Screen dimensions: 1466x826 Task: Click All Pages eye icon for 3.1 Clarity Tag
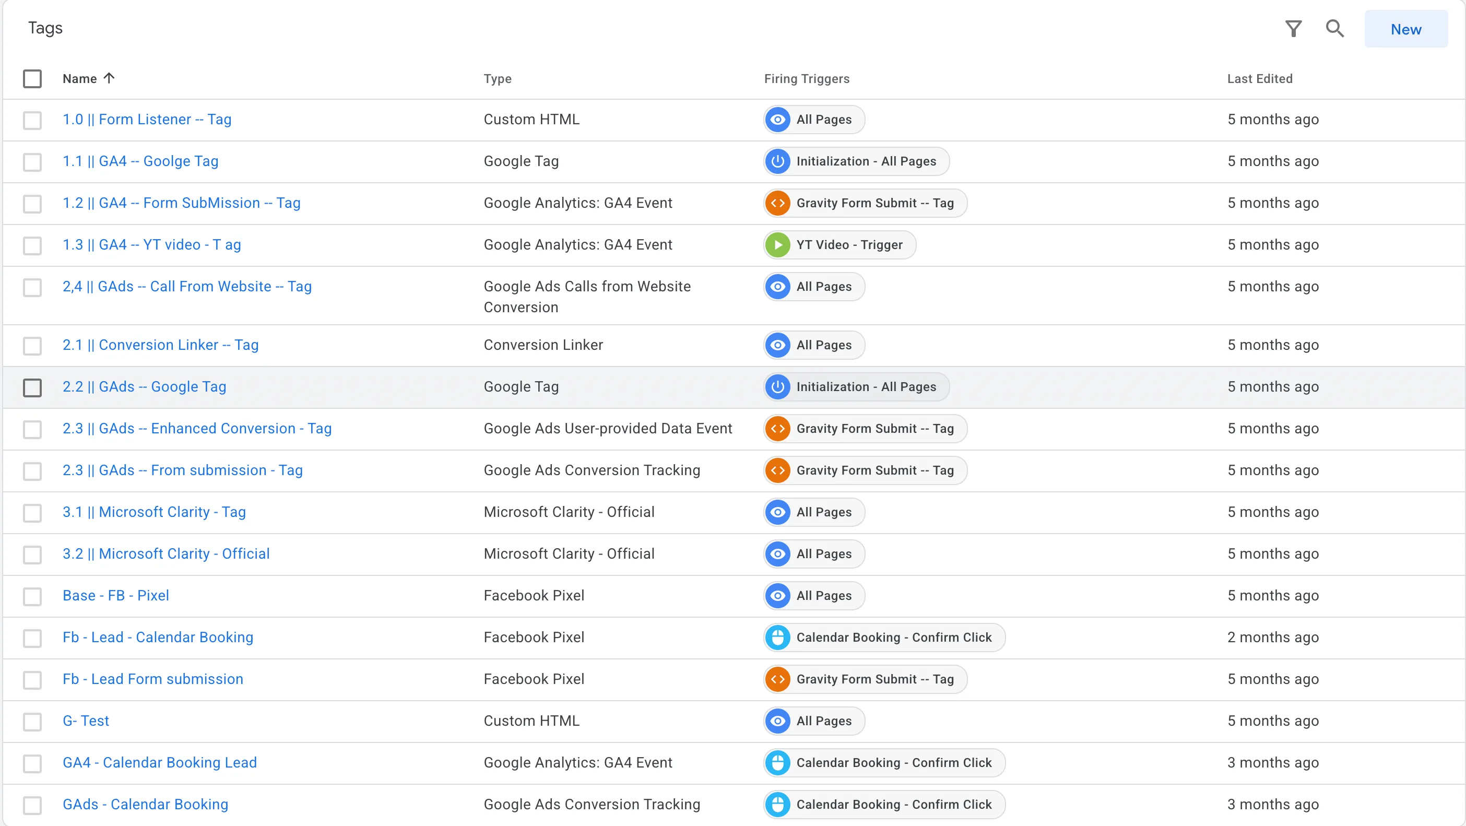pos(777,512)
